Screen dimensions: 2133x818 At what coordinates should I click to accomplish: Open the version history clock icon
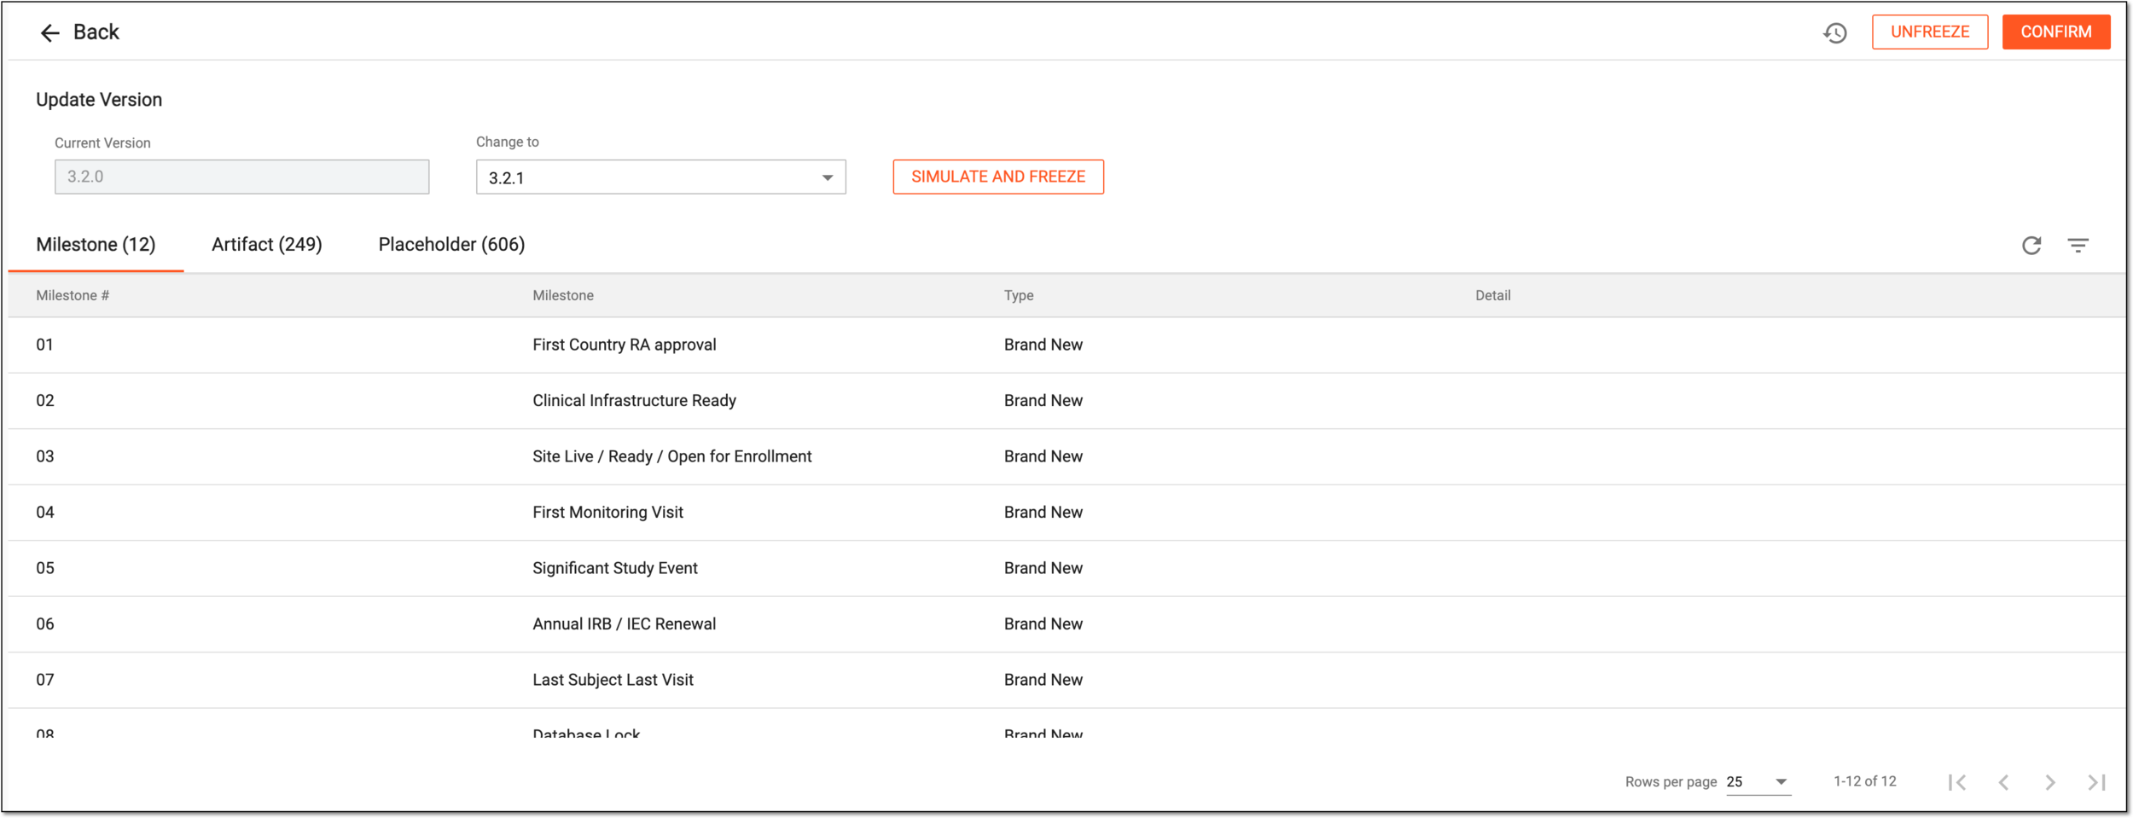[x=1835, y=32]
